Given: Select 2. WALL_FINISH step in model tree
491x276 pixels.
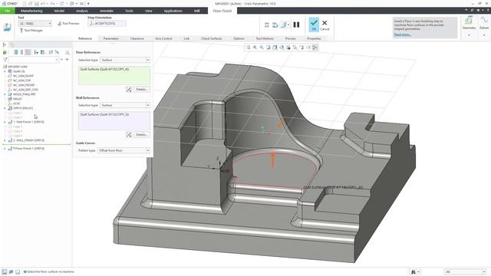Looking at the screenshot, I should pos(28,140).
